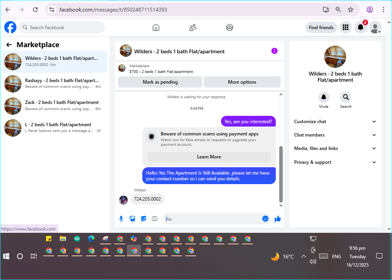Open the Wilders conversation in list
Screen dimensions: 392x280
pos(54,62)
